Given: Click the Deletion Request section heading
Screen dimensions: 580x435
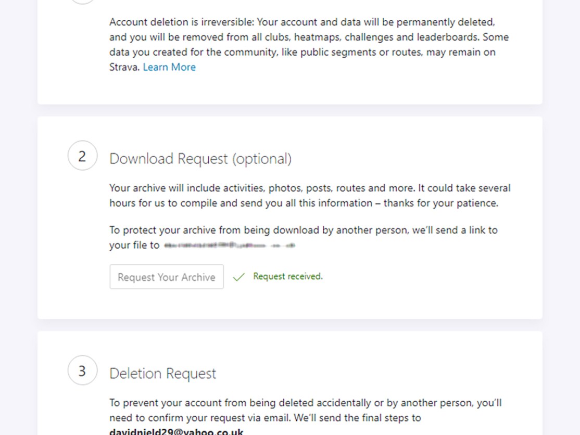Looking at the screenshot, I should pos(162,373).
